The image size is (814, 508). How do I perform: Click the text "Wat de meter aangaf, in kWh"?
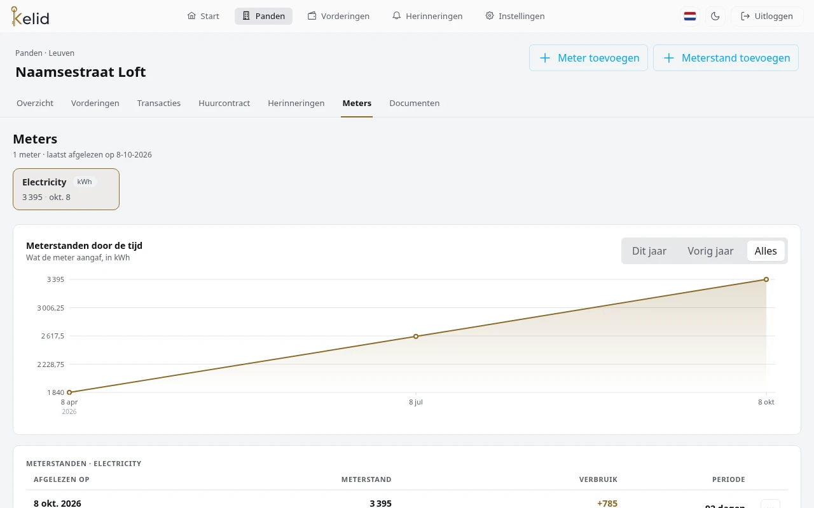coord(78,258)
